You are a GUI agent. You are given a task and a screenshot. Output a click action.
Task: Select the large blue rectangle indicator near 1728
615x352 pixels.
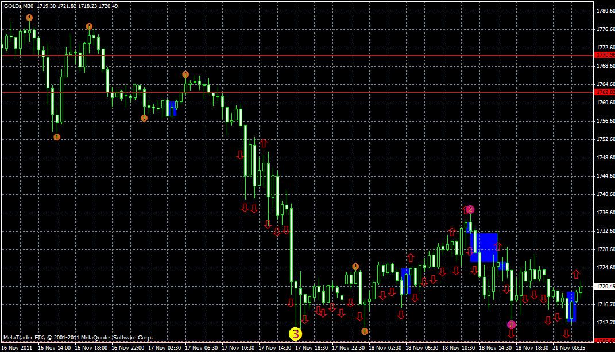tap(485, 248)
